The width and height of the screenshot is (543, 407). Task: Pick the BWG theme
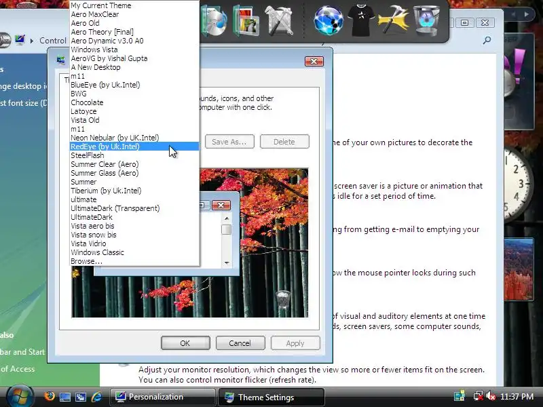coord(134,94)
